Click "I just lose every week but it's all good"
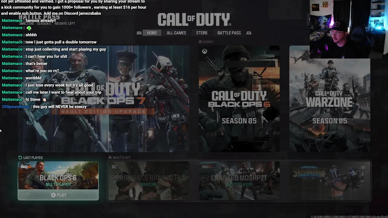This screenshot has height=218, width=388. [59, 85]
